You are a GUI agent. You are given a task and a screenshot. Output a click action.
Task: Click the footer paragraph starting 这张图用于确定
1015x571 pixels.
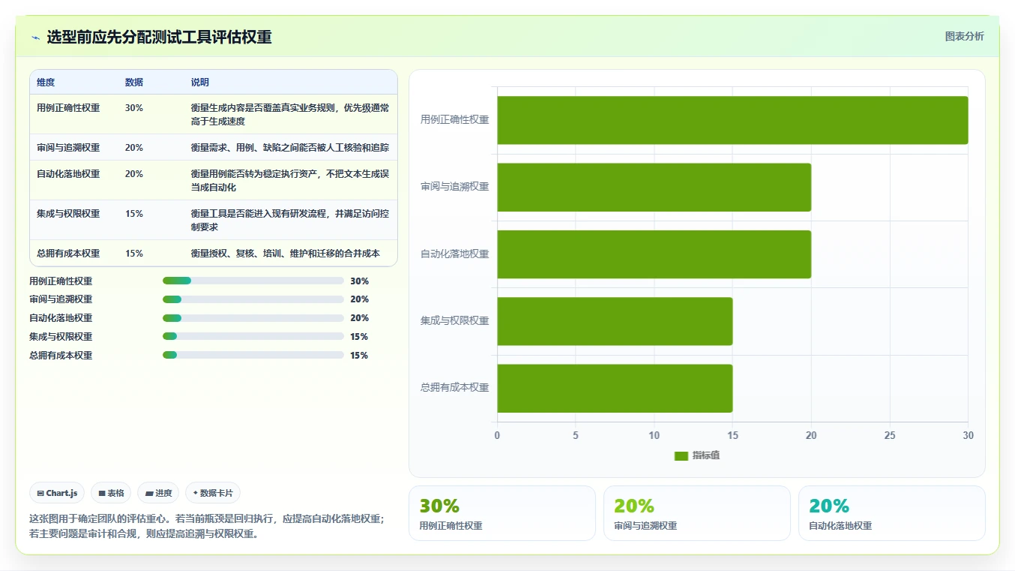tap(207, 526)
